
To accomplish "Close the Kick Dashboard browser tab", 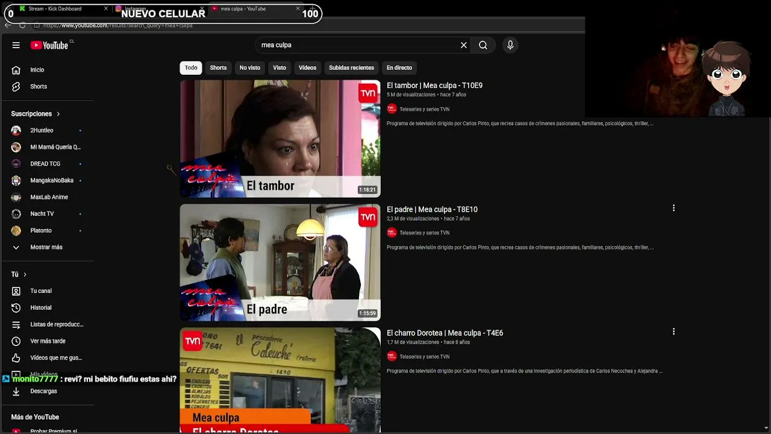I will (106, 9).
